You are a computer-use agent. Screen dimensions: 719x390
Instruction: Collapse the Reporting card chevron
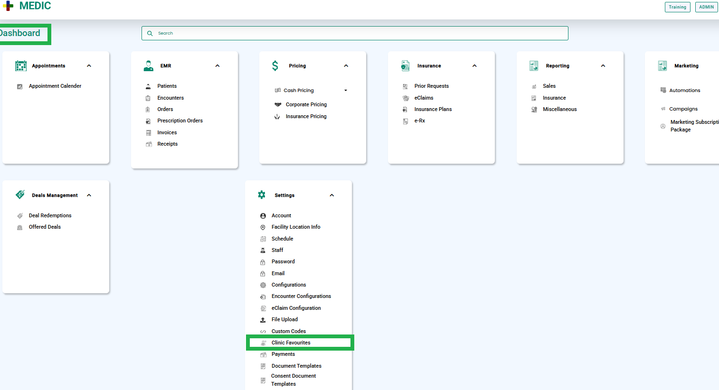pyautogui.click(x=603, y=66)
